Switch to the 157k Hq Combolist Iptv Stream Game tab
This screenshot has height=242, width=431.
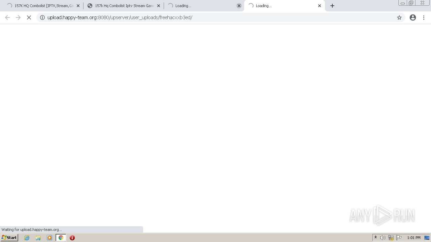(x=123, y=6)
